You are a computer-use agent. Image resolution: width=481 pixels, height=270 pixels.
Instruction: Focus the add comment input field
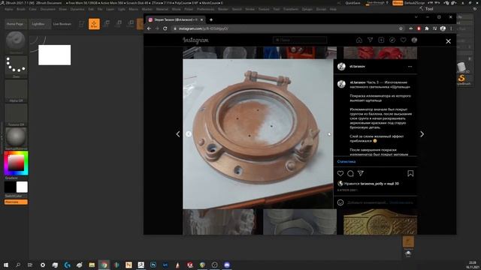pos(368,202)
